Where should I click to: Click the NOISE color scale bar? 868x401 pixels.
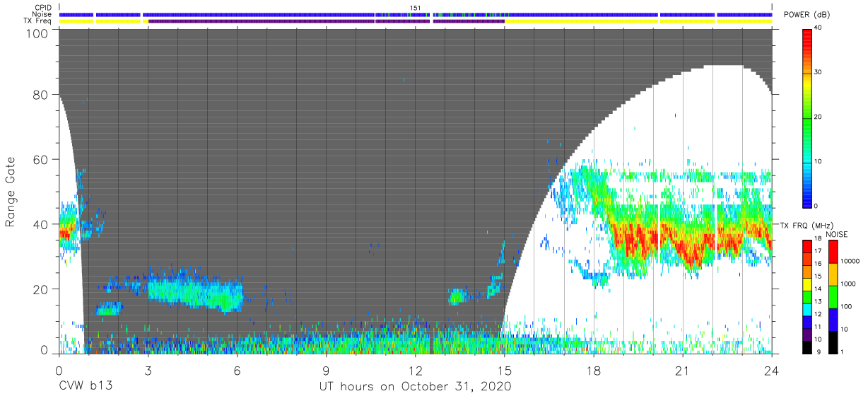[x=835, y=296]
